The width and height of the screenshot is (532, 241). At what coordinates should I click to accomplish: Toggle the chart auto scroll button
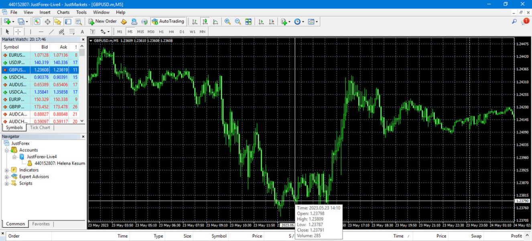[x=261, y=22]
